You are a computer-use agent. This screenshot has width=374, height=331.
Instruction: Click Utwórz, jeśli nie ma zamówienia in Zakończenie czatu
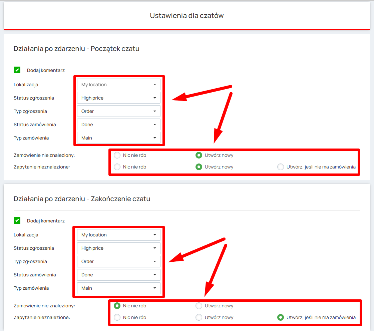click(x=281, y=317)
